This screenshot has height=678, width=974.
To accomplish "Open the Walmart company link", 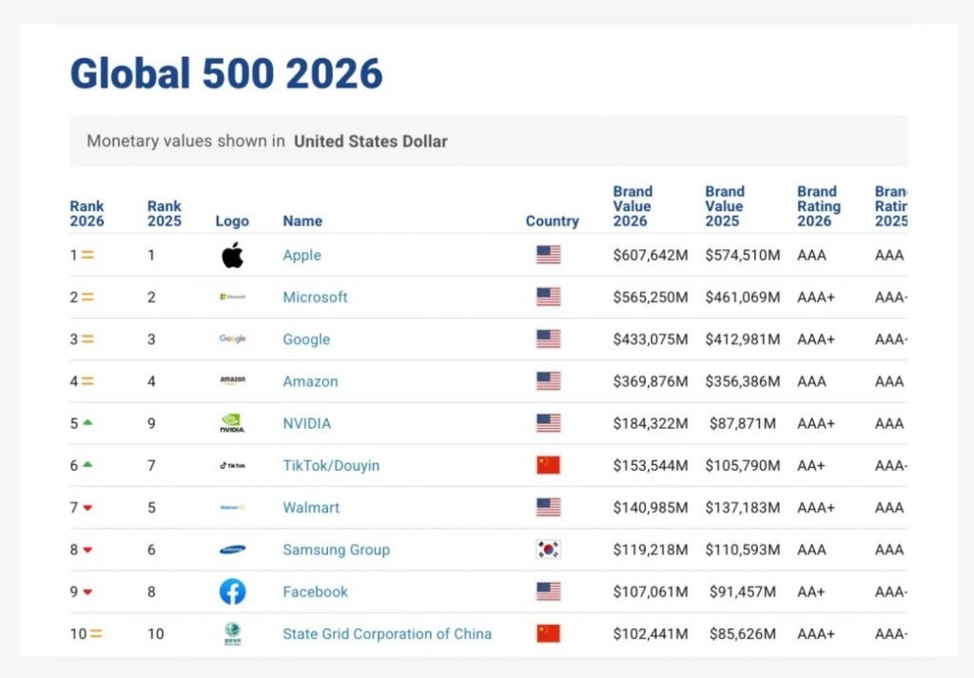I will click(x=310, y=507).
